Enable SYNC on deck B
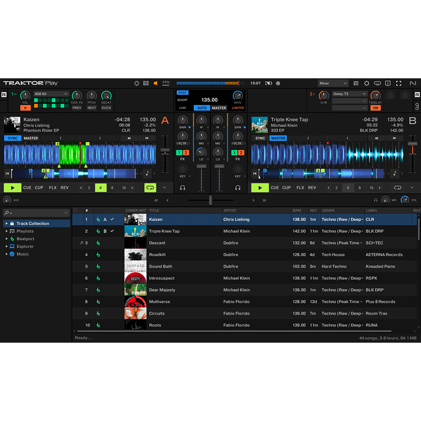This screenshot has height=421, width=421. tap(260, 138)
